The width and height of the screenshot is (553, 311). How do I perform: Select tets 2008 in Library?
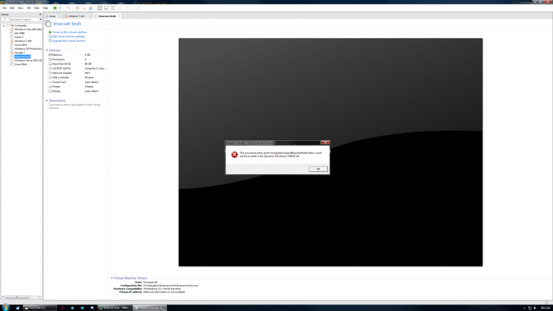click(x=19, y=33)
